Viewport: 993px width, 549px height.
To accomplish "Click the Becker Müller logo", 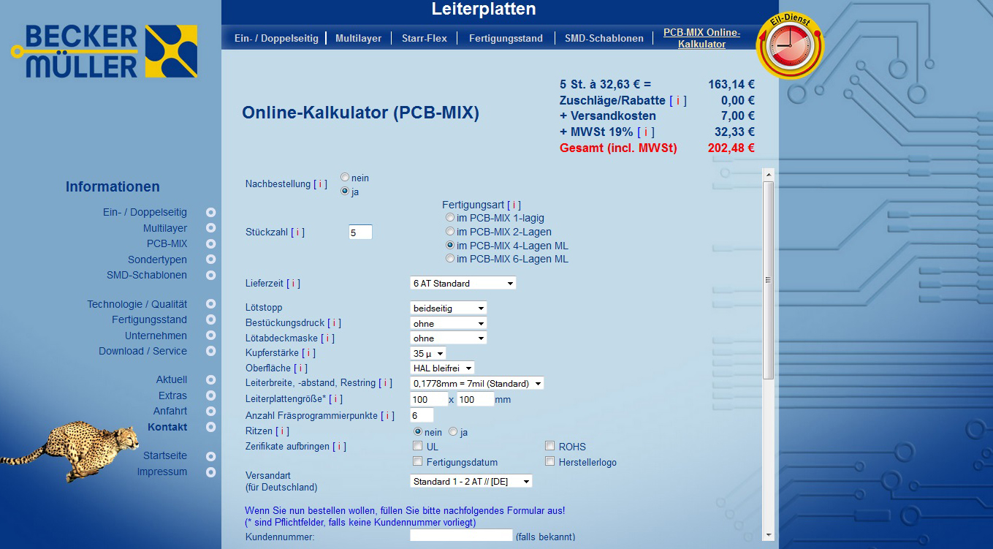I will coord(104,51).
